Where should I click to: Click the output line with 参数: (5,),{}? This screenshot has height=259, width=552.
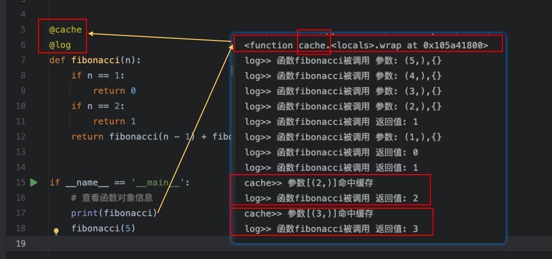click(x=343, y=61)
